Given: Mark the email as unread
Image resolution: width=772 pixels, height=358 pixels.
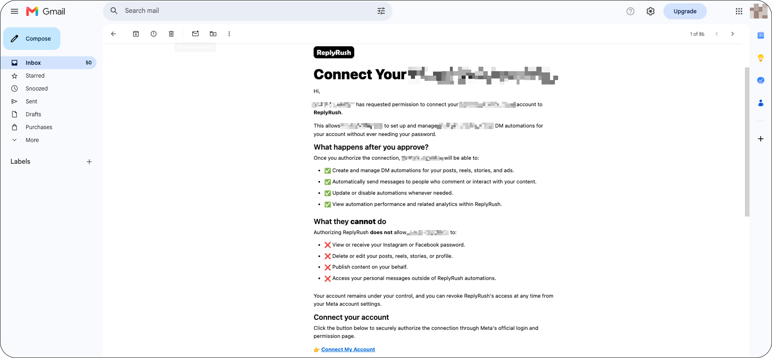Looking at the screenshot, I should coord(195,34).
